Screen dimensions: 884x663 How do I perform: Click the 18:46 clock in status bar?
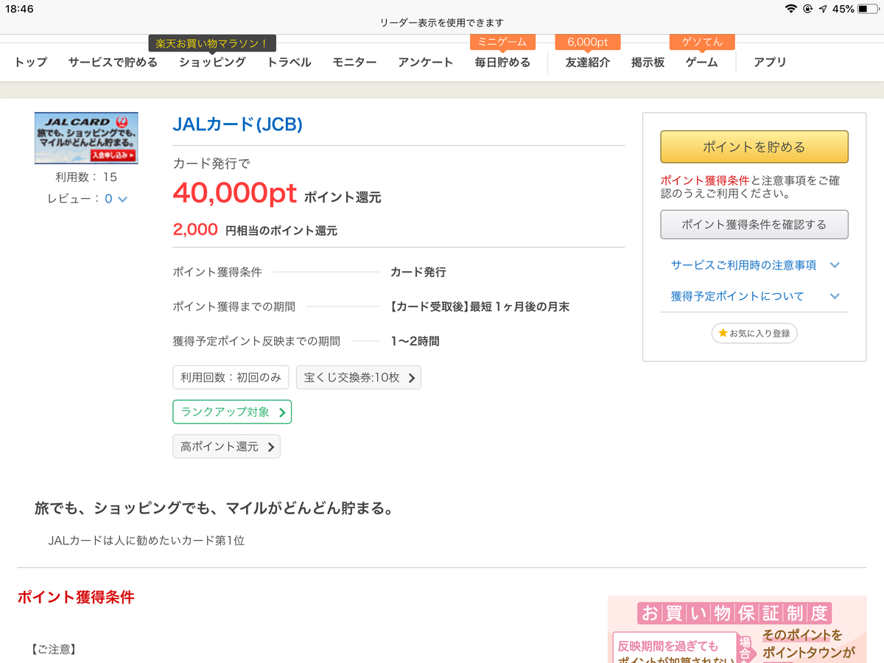tap(20, 9)
